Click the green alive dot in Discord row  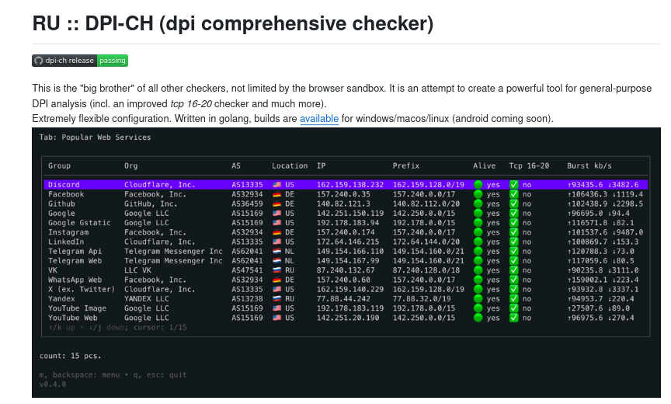coord(478,185)
